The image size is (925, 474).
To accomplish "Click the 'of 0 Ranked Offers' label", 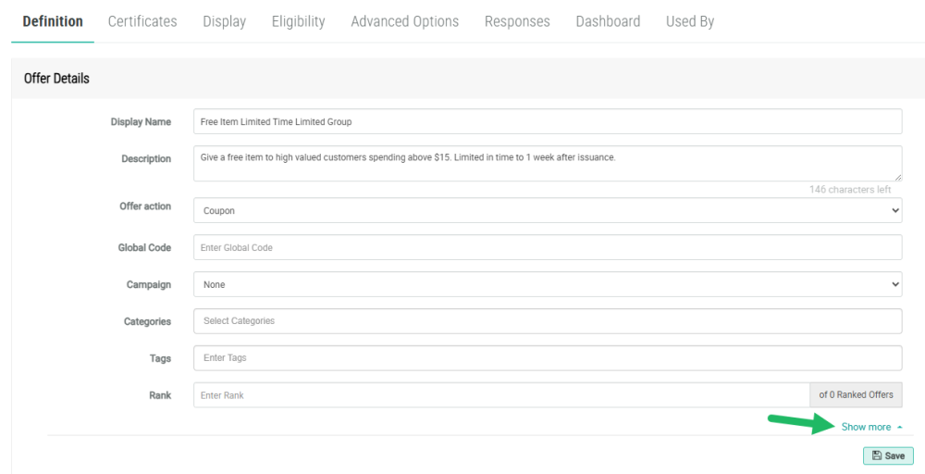I will point(856,395).
